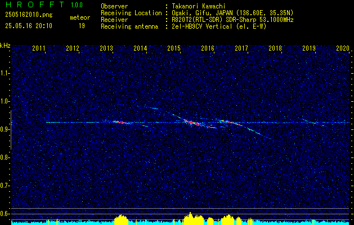The image size is (354, 225).
Task: Click the 0.8 kHz frequency label
Action: coord(5,157)
